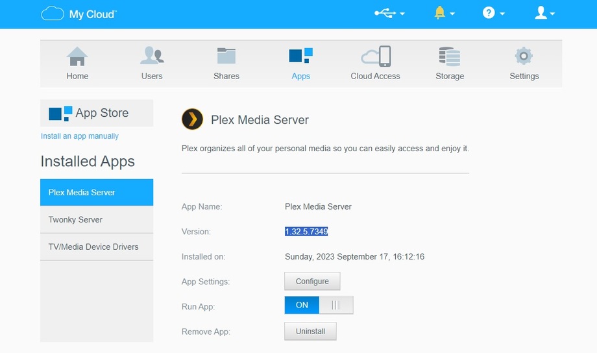Image resolution: width=597 pixels, height=353 pixels.
Task: Open the notifications bell icon
Action: pyautogui.click(x=439, y=13)
